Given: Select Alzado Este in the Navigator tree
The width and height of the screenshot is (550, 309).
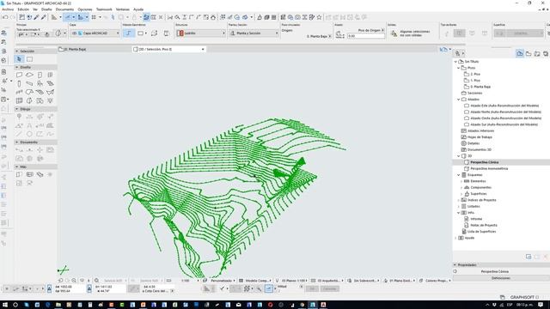Looking at the screenshot, I should pyautogui.click(x=504, y=106).
